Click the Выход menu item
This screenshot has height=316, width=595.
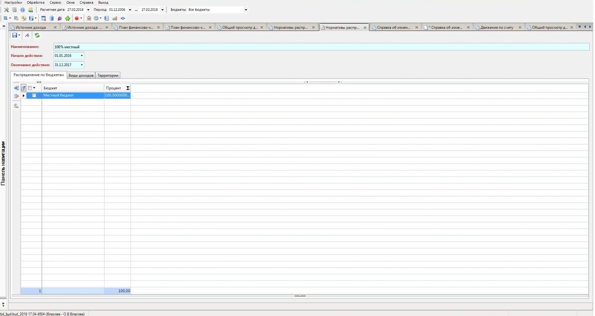coord(103,3)
